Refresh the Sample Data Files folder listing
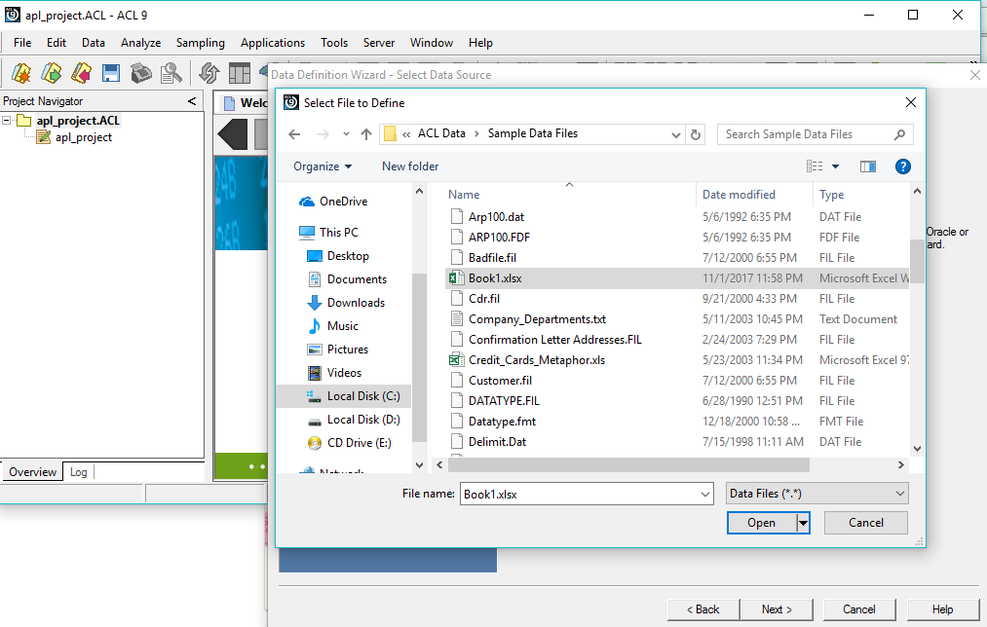 696,134
